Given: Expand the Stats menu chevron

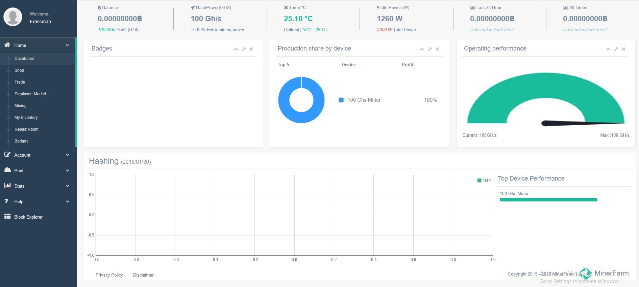Looking at the screenshot, I should coord(68,186).
